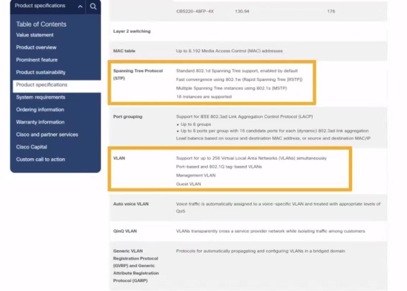Click the Auto voice VLAN label
Viewport: 407px width, 291px height.
(x=131, y=204)
